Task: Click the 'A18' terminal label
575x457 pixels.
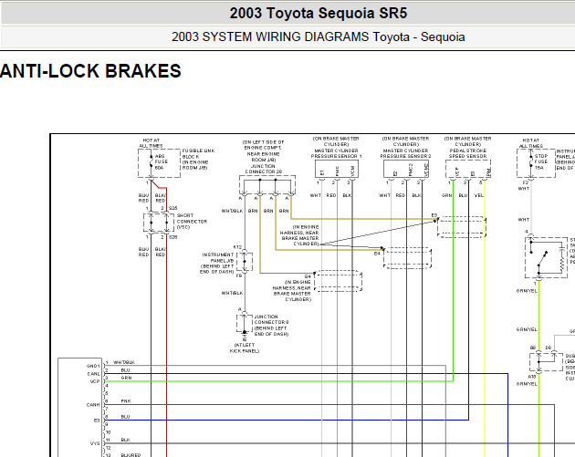Action: [x=532, y=377]
